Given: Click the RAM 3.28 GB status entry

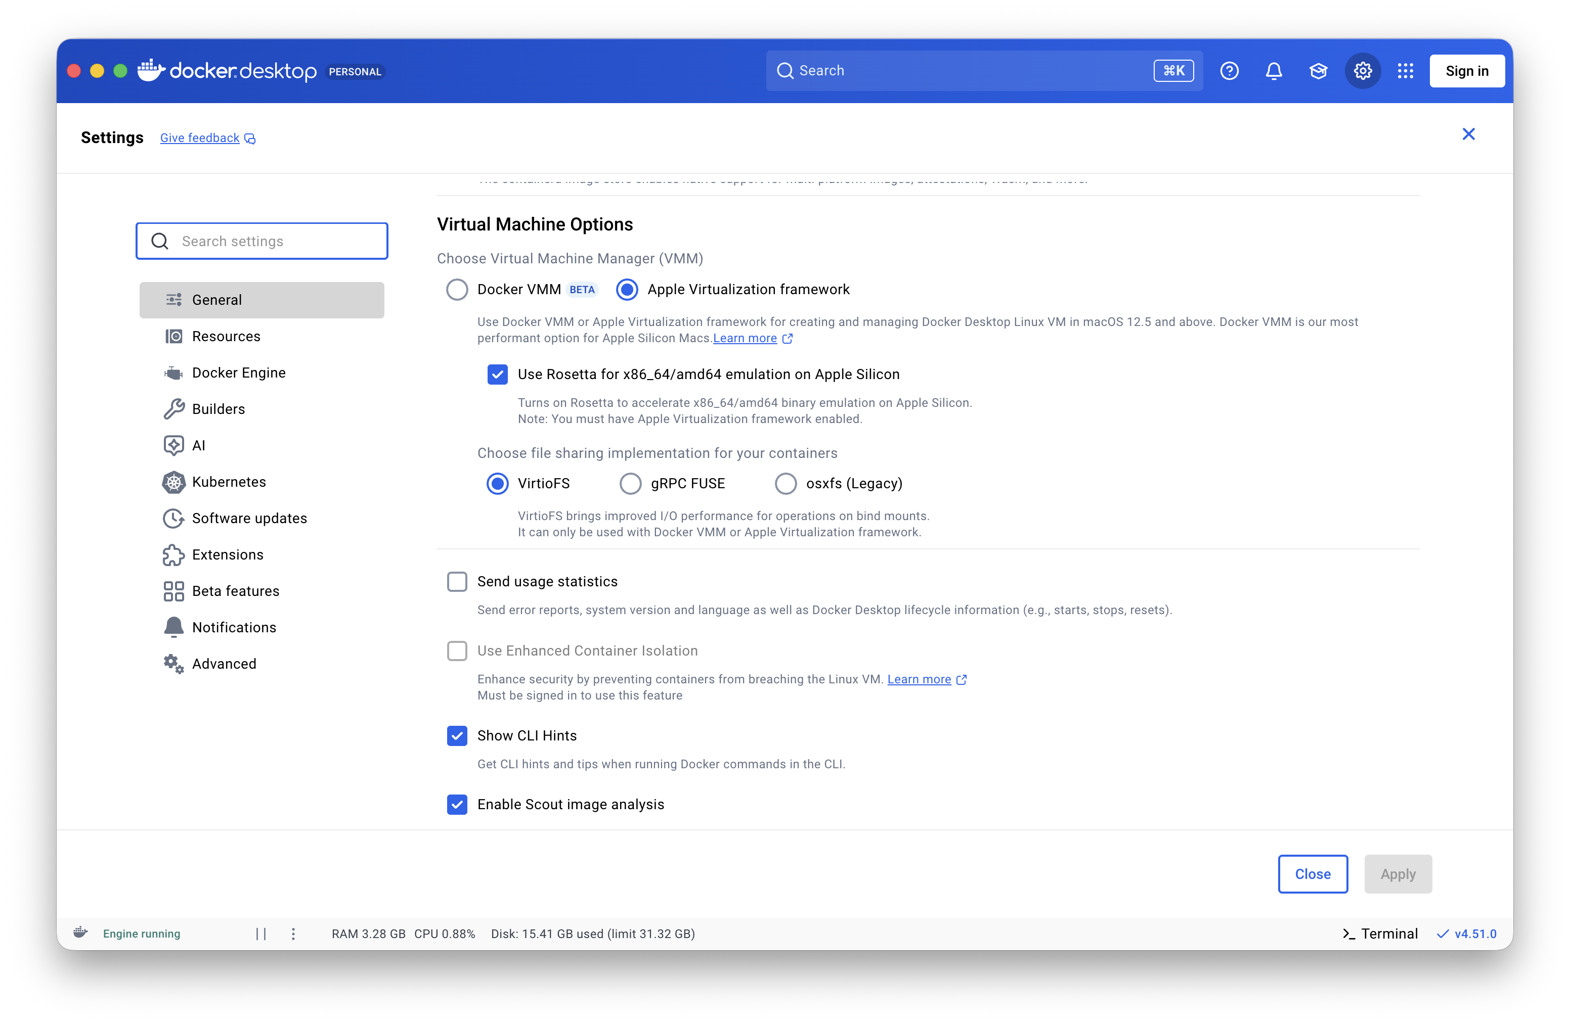Looking at the screenshot, I should point(369,934).
